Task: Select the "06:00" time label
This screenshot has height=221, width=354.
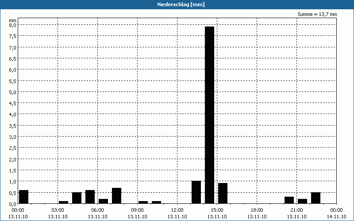Action: 97,210
